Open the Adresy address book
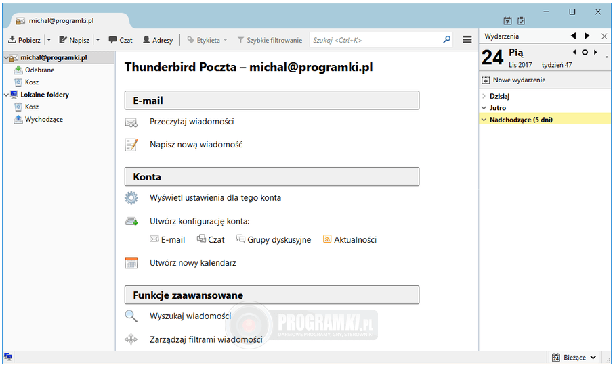Screen dimensions: 613x367 [158, 40]
